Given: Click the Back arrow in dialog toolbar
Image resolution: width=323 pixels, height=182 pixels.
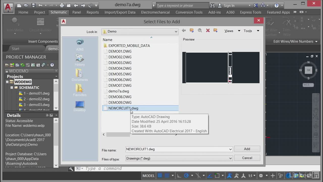Looking at the screenshot, I should tap(184, 31).
